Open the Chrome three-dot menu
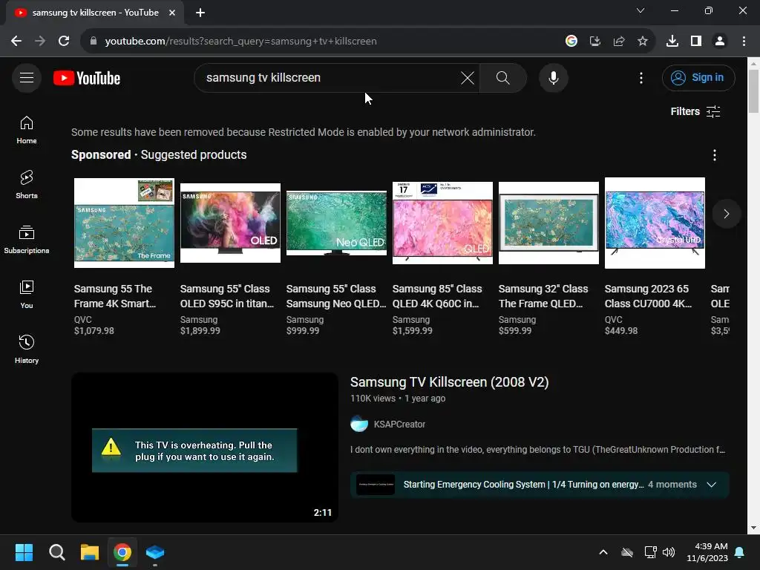The image size is (760, 570). 744,42
